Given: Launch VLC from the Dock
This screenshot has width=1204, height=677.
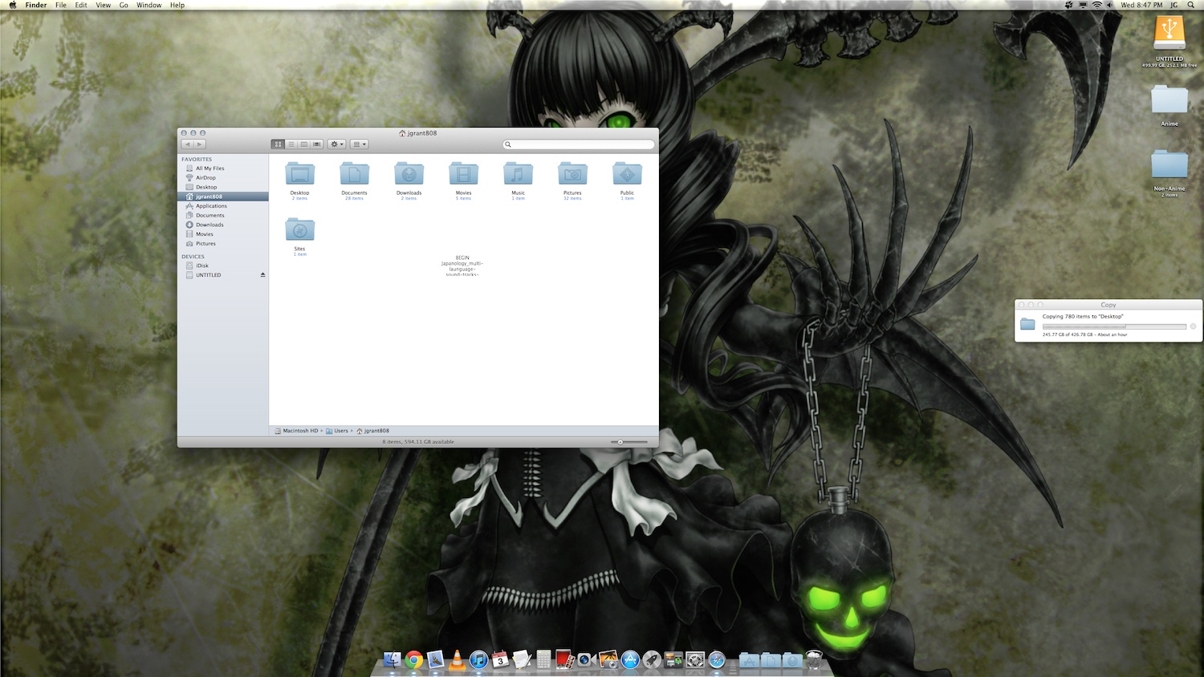Looking at the screenshot, I should tap(457, 659).
